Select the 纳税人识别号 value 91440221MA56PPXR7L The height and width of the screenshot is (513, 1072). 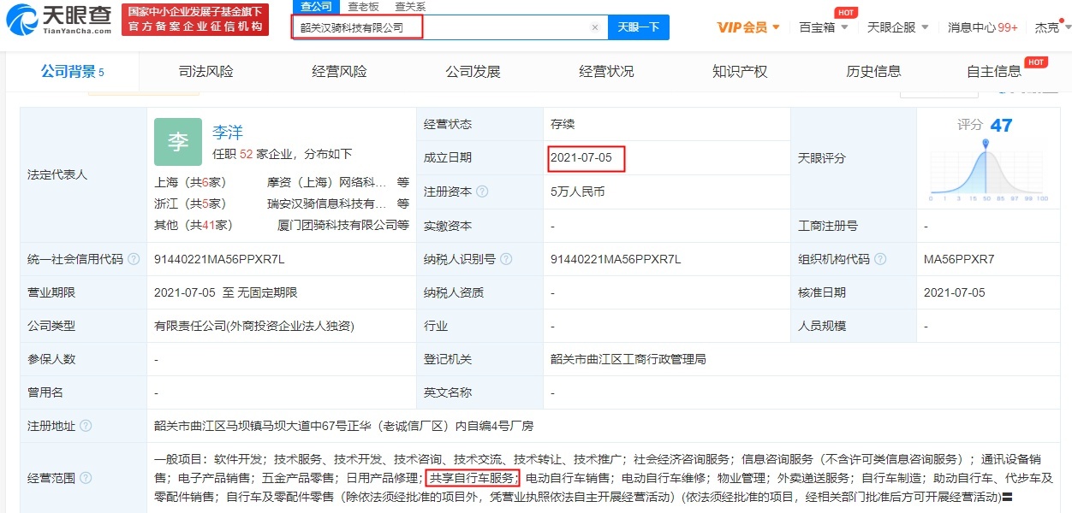tap(616, 259)
